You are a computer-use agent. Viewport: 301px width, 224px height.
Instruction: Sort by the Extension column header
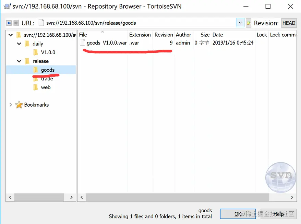click(x=140, y=35)
